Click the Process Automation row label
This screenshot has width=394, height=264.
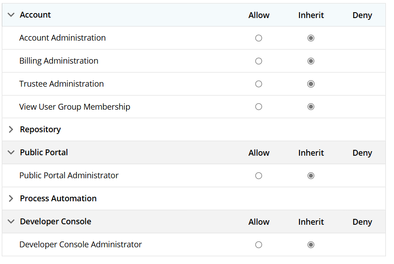[x=58, y=199]
